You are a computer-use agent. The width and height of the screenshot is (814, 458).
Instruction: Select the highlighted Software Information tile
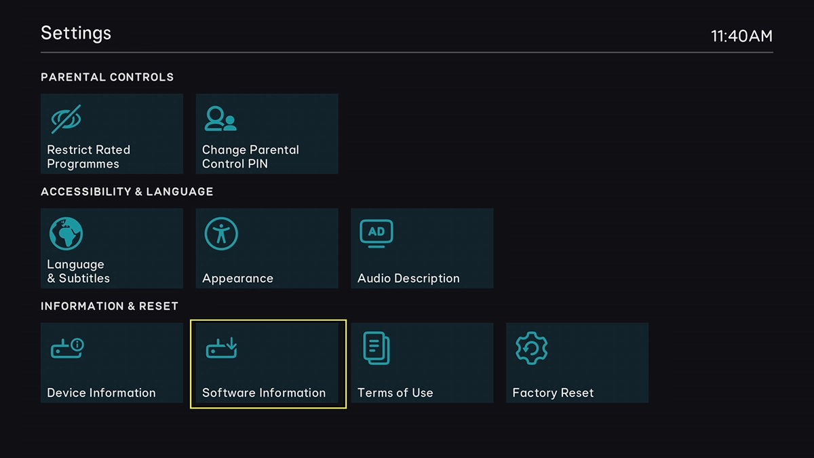tap(267, 364)
